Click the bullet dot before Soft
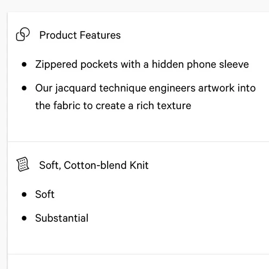This screenshot has height=269, width=269. click(24, 194)
